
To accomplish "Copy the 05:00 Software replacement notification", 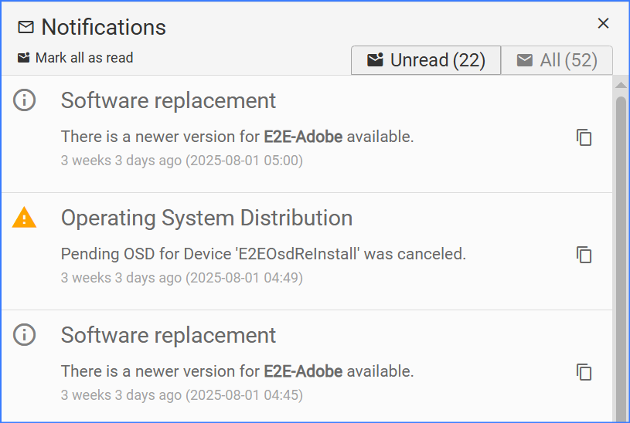I will [584, 137].
